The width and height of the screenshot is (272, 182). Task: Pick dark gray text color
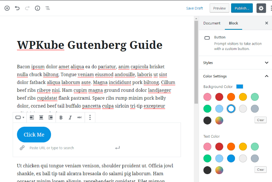207,170
